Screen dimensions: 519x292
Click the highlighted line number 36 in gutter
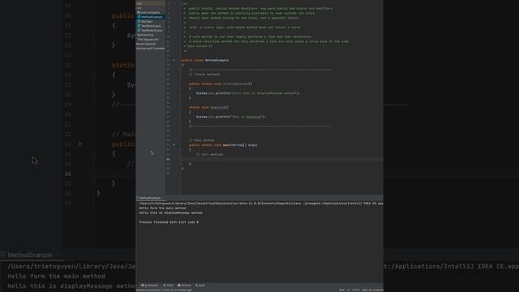(x=168, y=159)
